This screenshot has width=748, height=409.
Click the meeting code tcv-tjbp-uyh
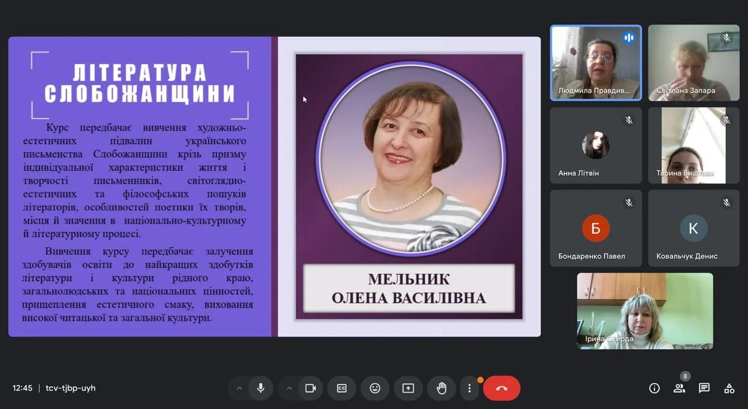tap(71, 388)
